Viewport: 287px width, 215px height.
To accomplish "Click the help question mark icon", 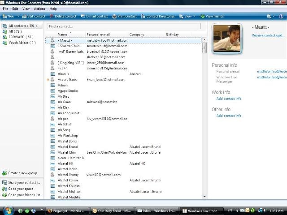I will [x=281, y=16].
